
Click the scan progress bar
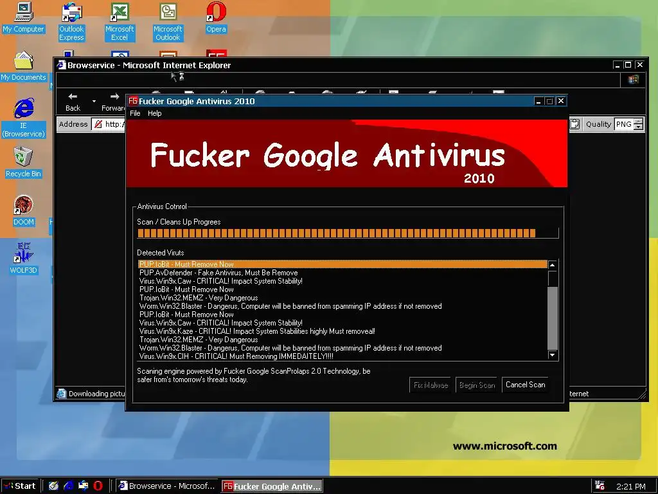point(348,233)
